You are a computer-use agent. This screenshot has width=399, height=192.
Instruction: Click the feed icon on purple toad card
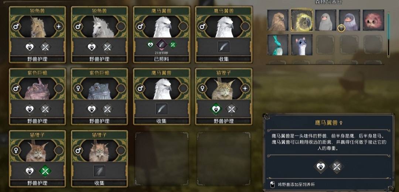tap(45, 109)
